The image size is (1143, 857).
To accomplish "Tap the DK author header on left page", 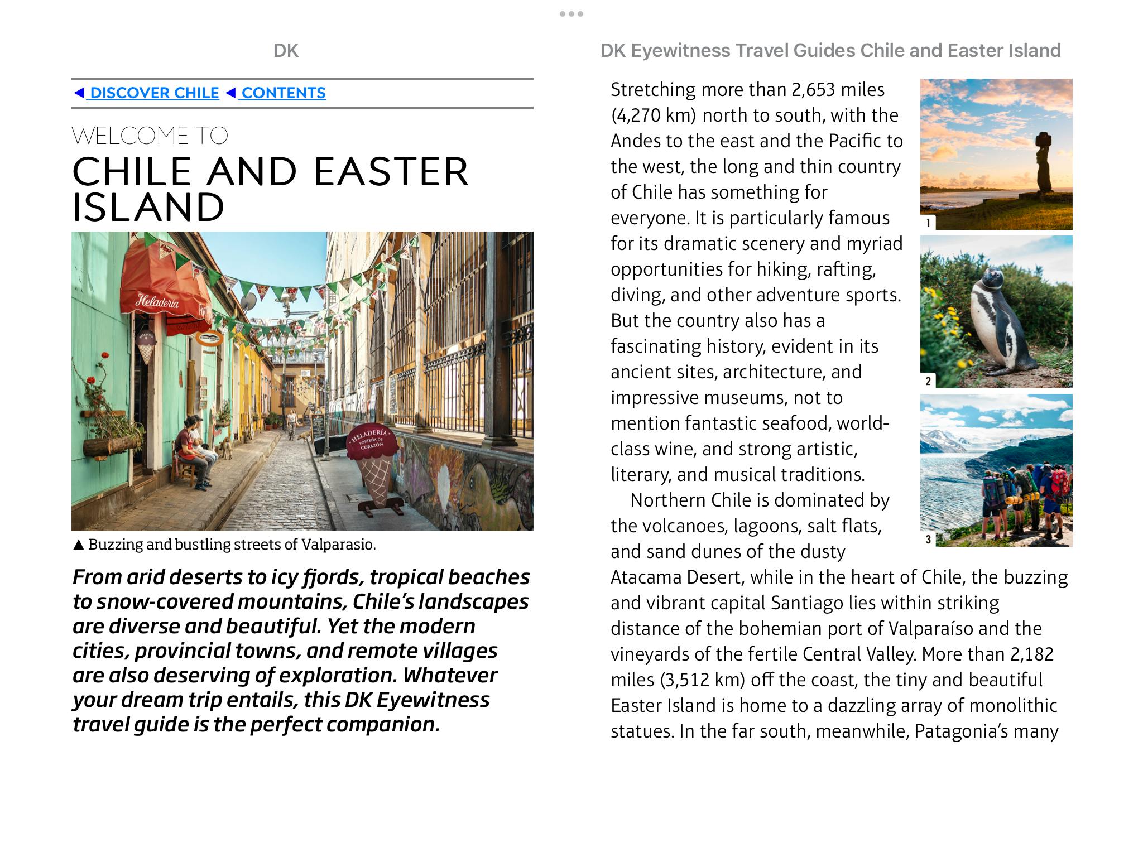I will coord(286,51).
